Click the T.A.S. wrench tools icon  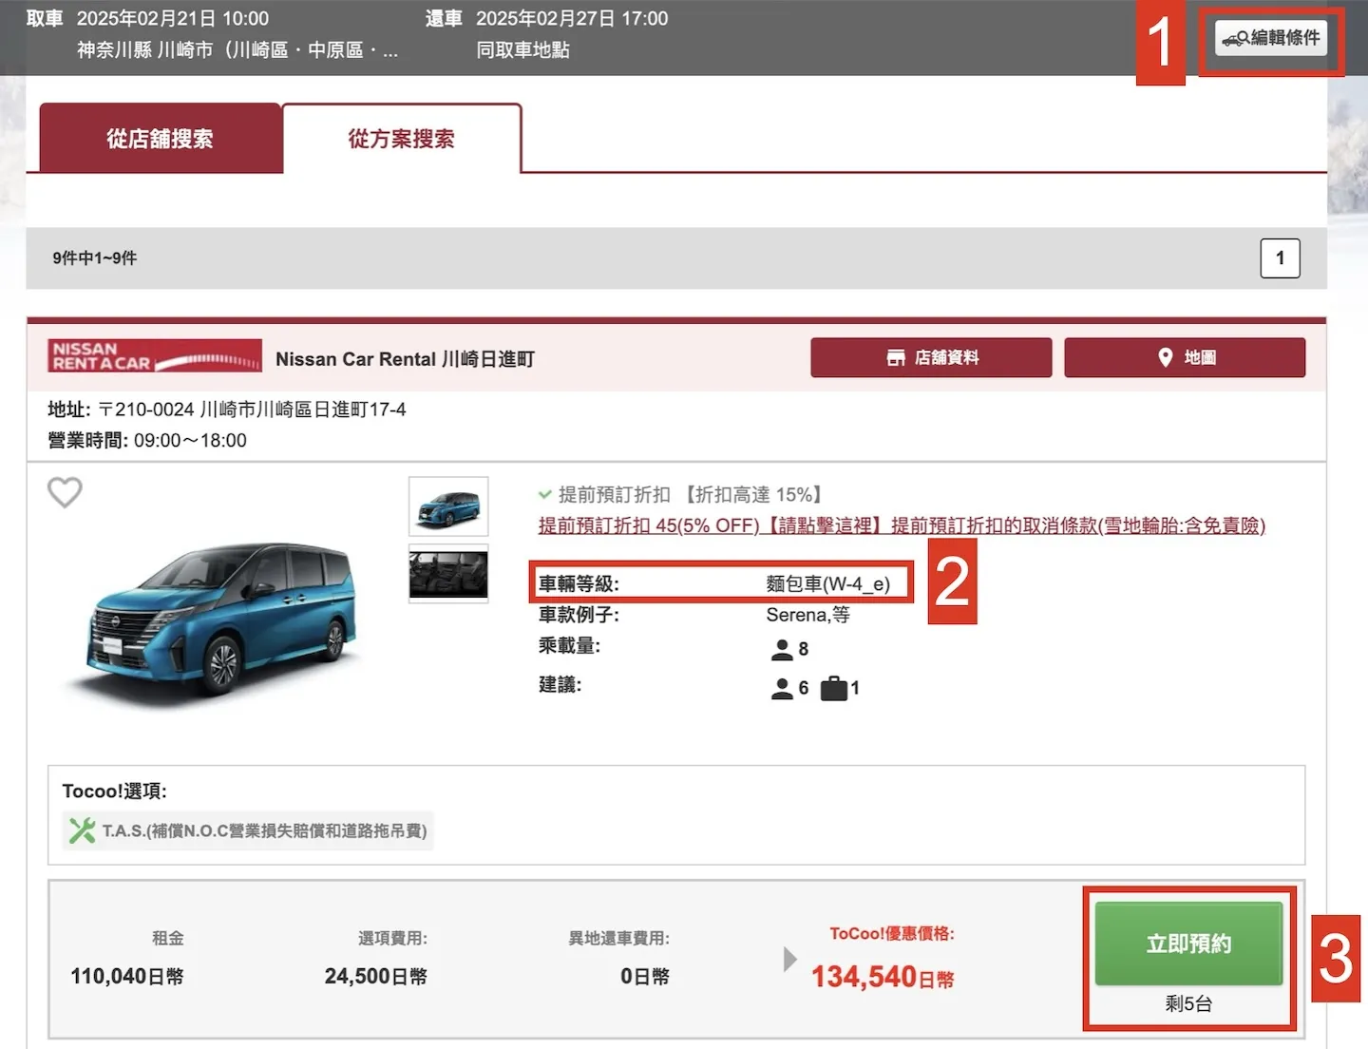[82, 830]
